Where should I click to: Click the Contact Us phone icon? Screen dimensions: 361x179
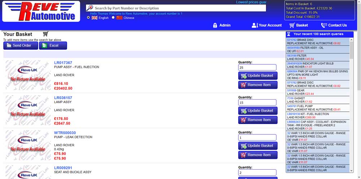coord(324,25)
